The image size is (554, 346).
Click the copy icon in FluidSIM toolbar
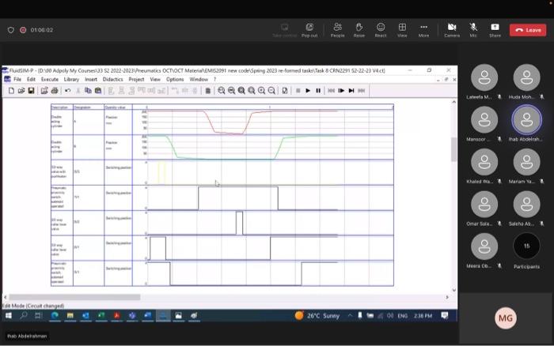(88, 91)
